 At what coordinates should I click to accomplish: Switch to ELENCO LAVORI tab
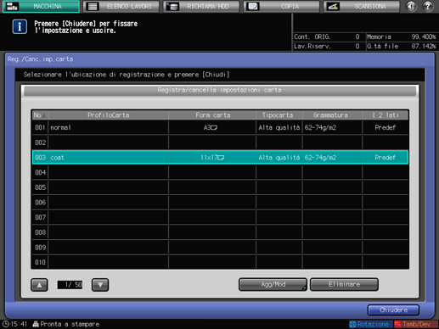[x=121, y=6]
